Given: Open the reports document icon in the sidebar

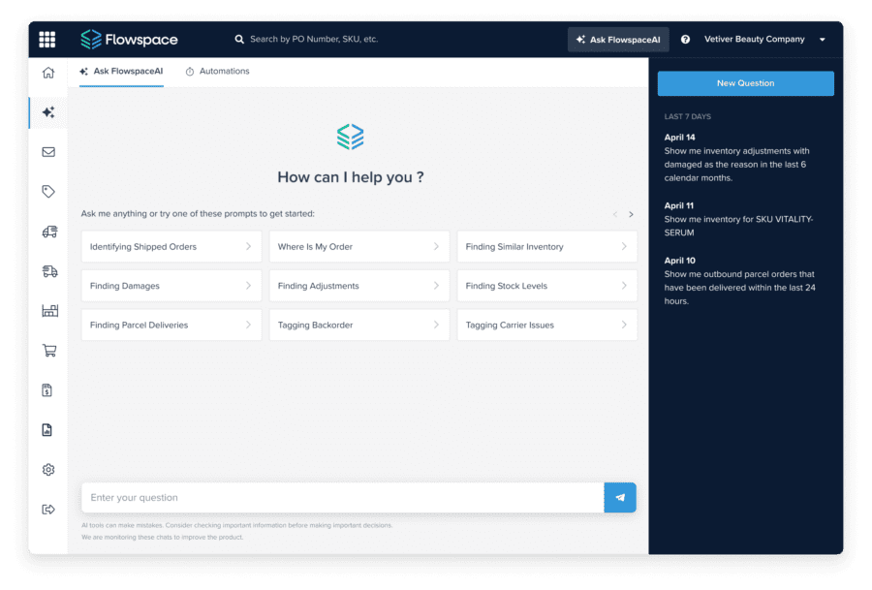Looking at the screenshot, I should point(47,429).
